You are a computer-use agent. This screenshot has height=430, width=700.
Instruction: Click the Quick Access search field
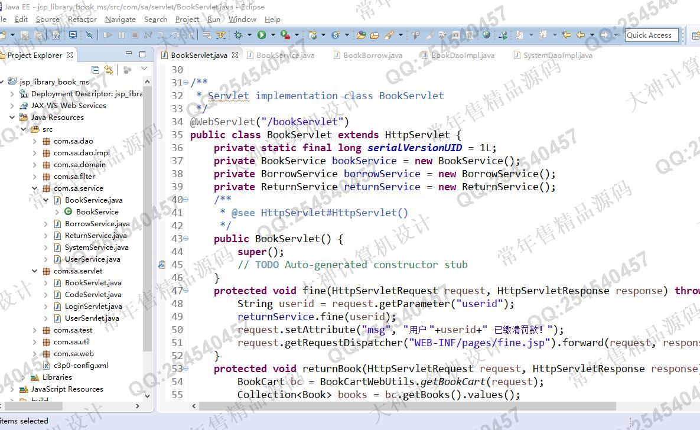click(x=652, y=35)
